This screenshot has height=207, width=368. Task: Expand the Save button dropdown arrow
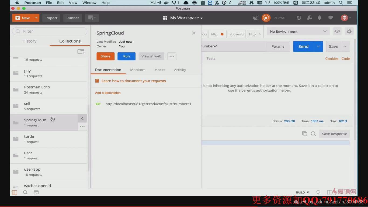345,46
